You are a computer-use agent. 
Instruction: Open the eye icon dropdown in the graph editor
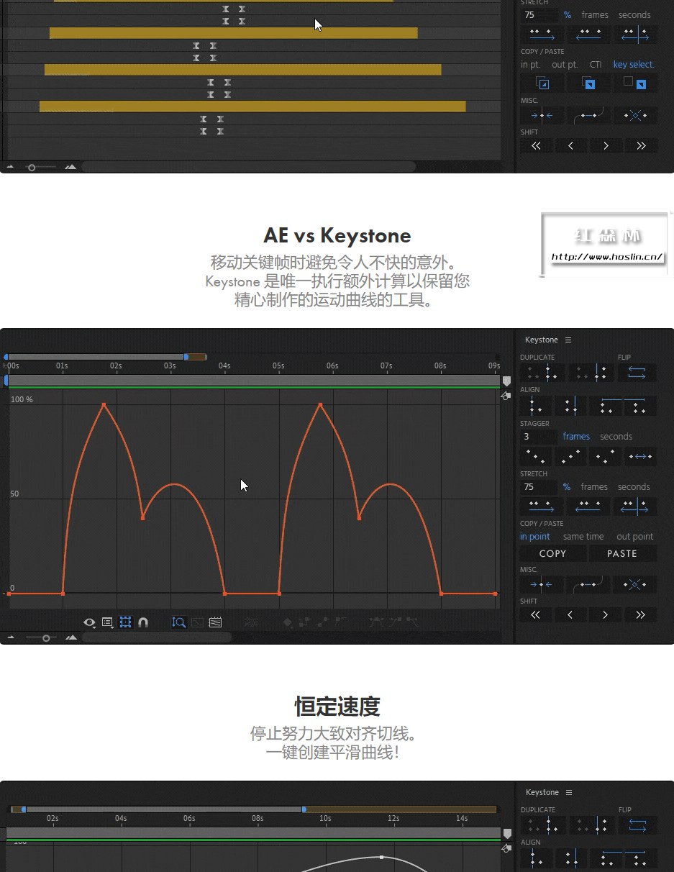[89, 622]
